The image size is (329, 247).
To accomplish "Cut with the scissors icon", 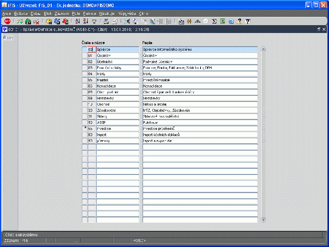I will click(x=127, y=21).
